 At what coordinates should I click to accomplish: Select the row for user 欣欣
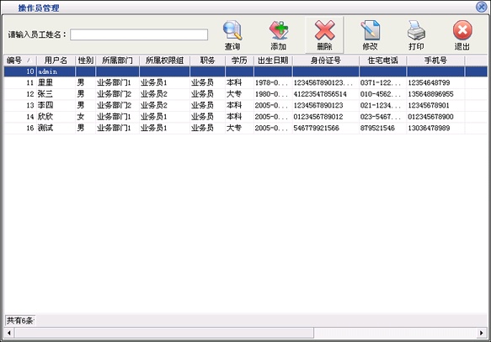point(246,117)
